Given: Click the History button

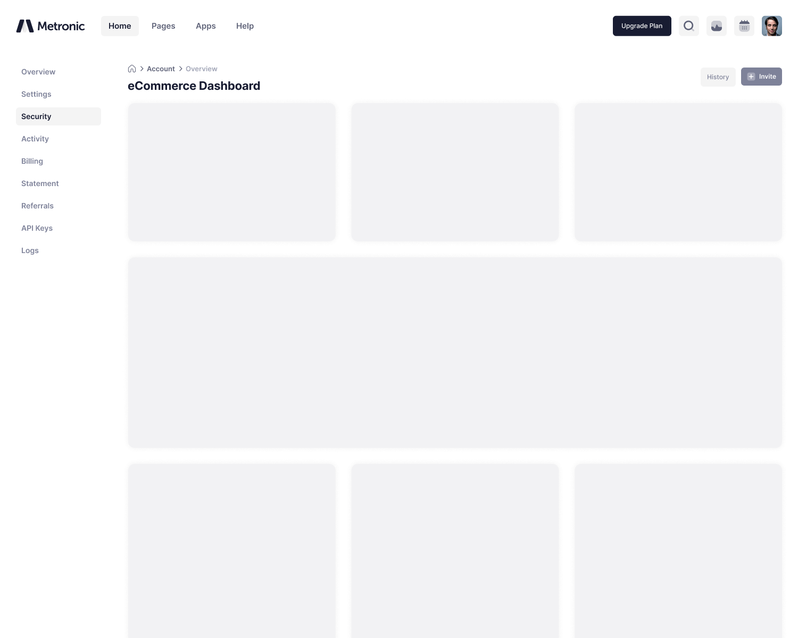Looking at the screenshot, I should [x=718, y=77].
